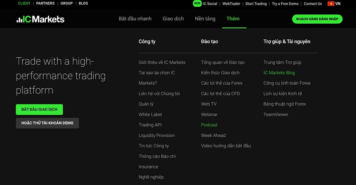The width and height of the screenshot is (356, 185).
Task: Expand the Bắt đầu nhanh menu
Action: point(135,19)
